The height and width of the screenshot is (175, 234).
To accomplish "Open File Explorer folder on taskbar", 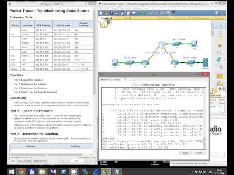I will point(42,172).
